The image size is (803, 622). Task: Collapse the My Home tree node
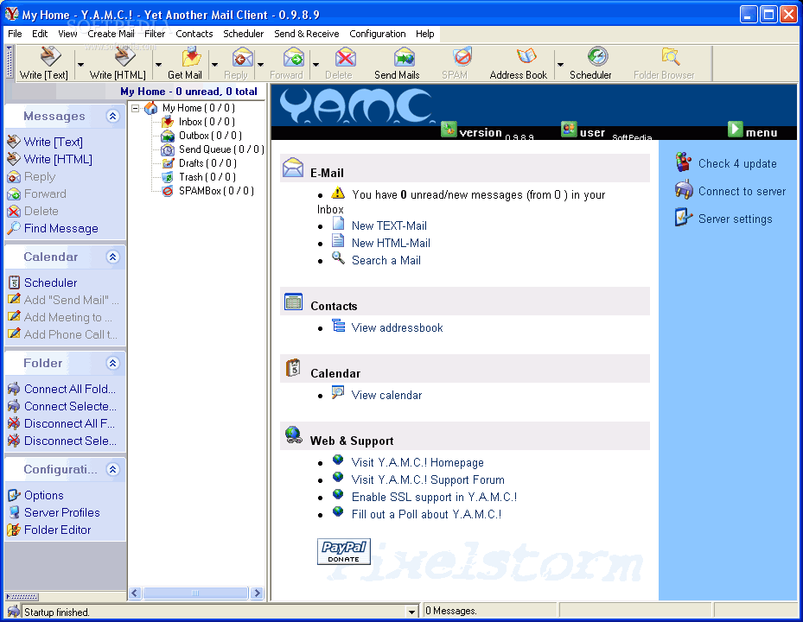[x=136, y=108]
